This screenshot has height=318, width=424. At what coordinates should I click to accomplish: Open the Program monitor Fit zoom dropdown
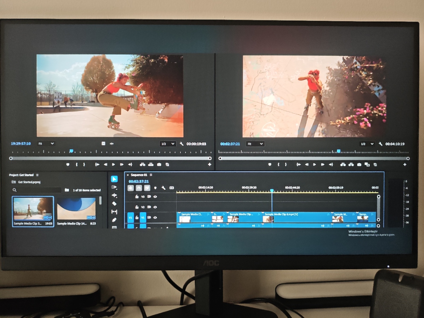click(255, 144)
